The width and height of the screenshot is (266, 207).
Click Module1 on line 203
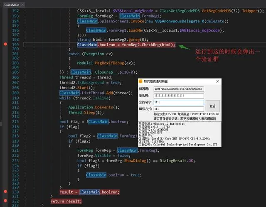pos(85,63)
